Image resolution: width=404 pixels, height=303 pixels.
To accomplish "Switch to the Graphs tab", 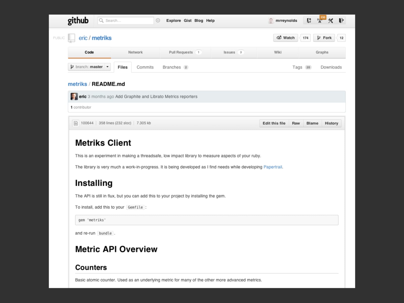I will [322, 52].
